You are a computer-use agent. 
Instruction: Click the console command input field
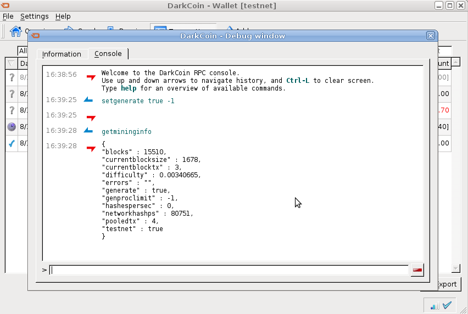(229, 270)
